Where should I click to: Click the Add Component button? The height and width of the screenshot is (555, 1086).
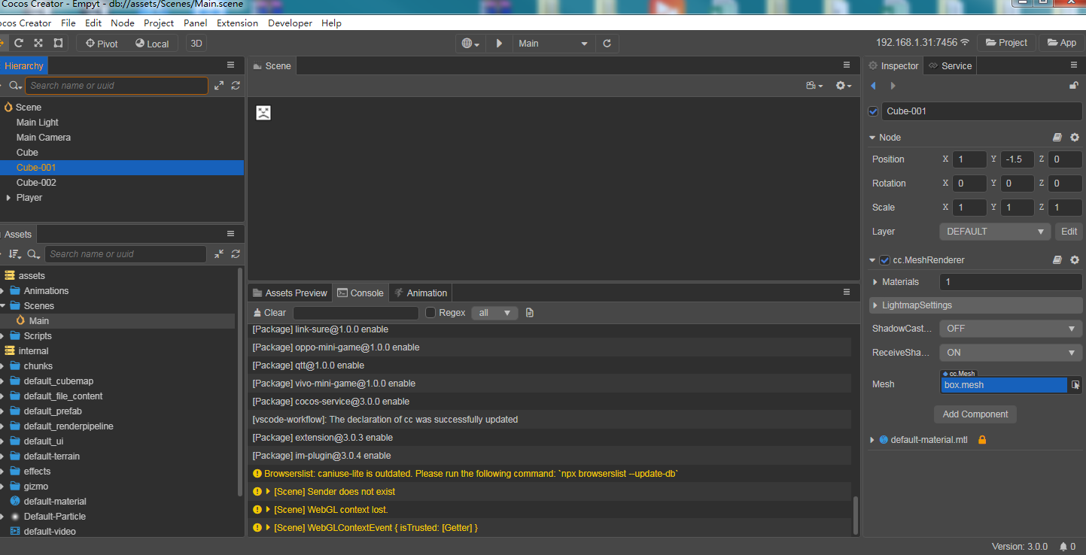pos(975,414)
